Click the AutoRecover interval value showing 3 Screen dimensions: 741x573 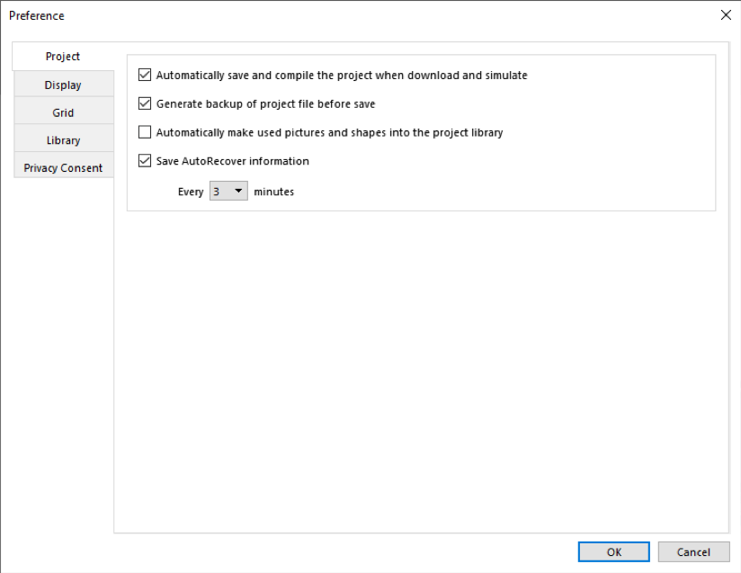pos(218,192)
